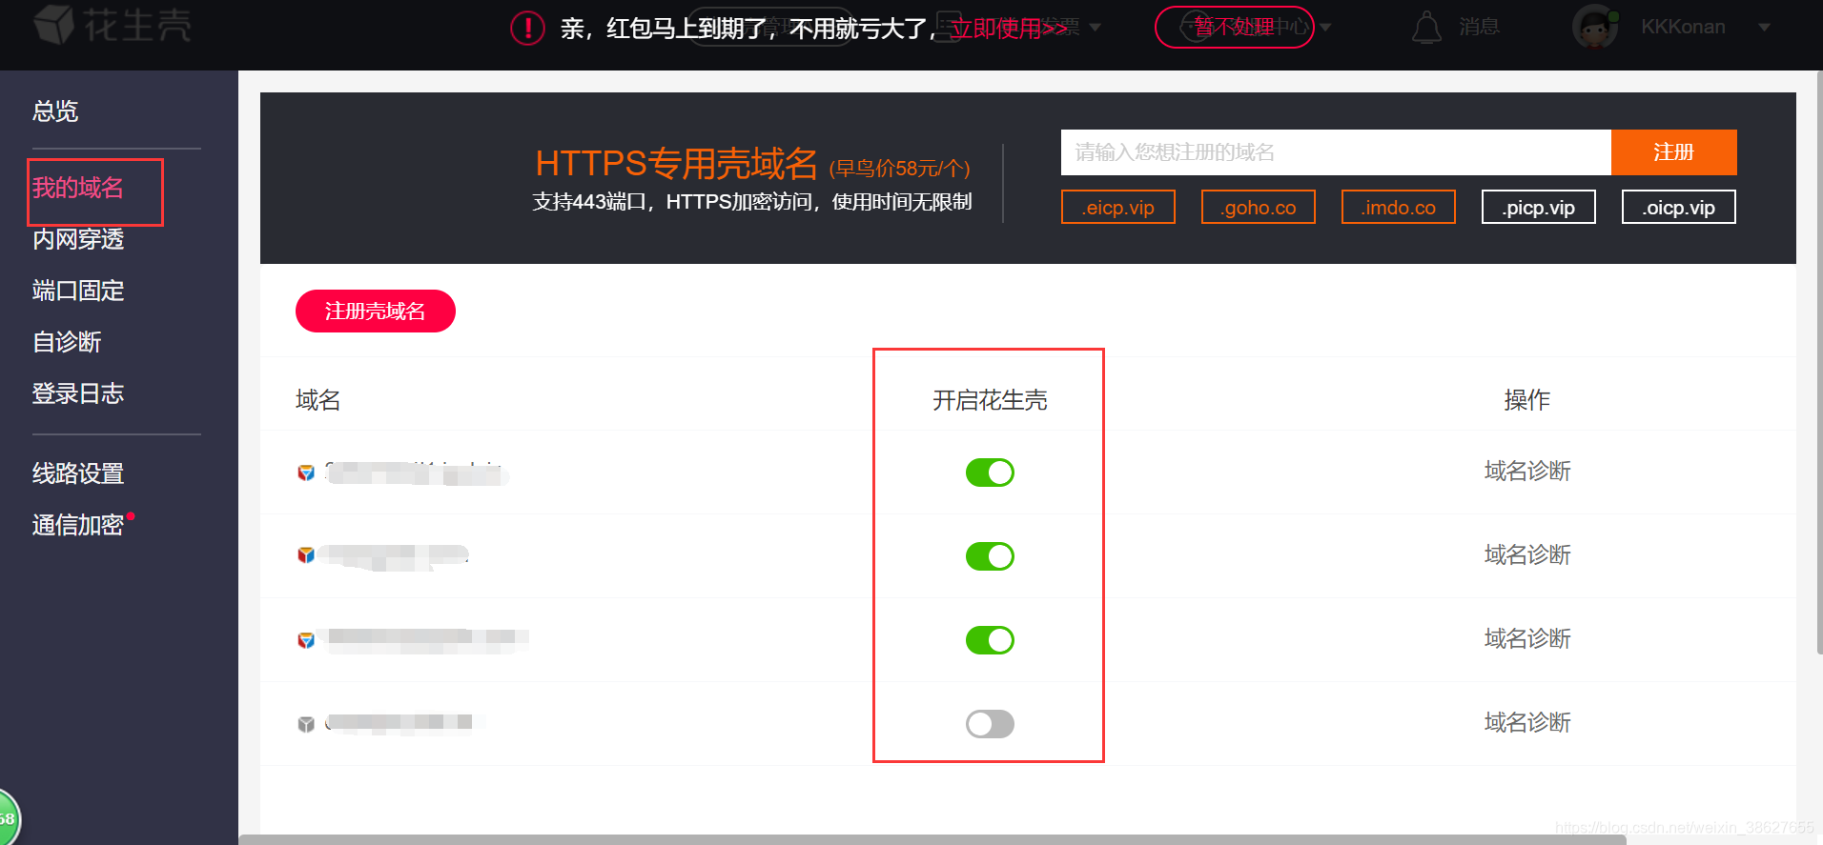Click the 花生壳 logo icon

pos(54,25)
